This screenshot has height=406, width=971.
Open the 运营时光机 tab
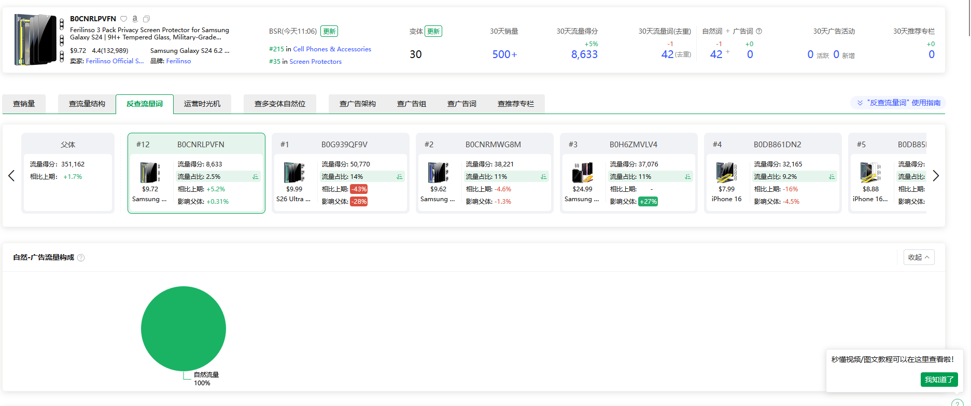(x=202, y=104)
